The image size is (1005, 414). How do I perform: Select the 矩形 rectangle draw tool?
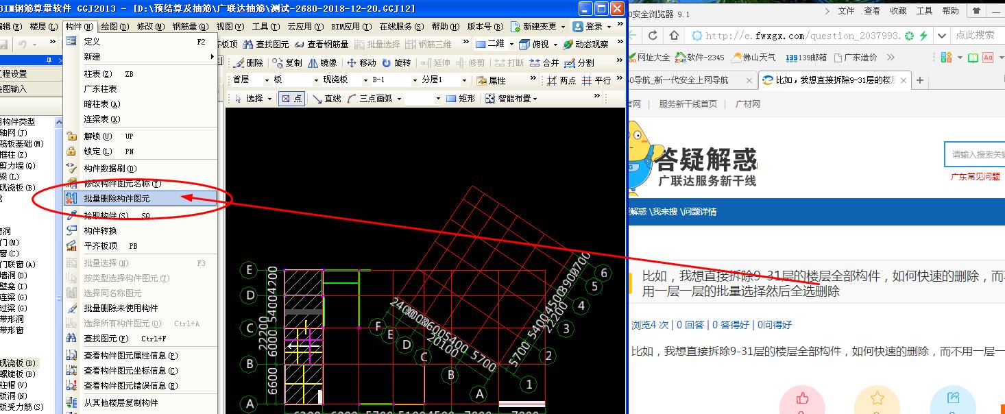(x=461, y=99)
